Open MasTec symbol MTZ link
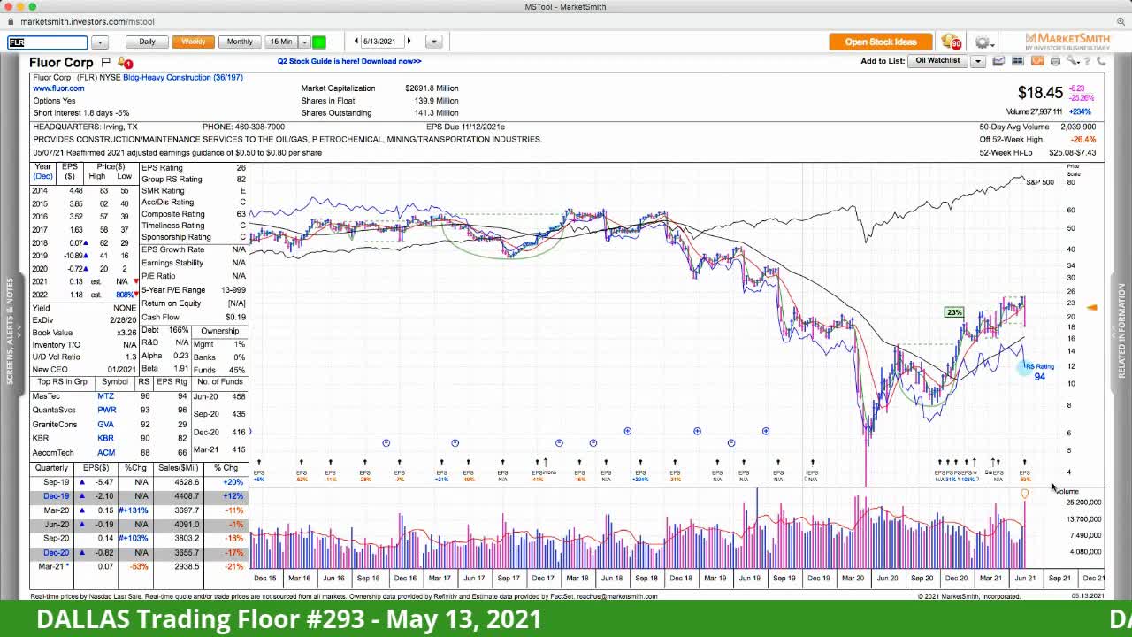 (x=105, y=396)
